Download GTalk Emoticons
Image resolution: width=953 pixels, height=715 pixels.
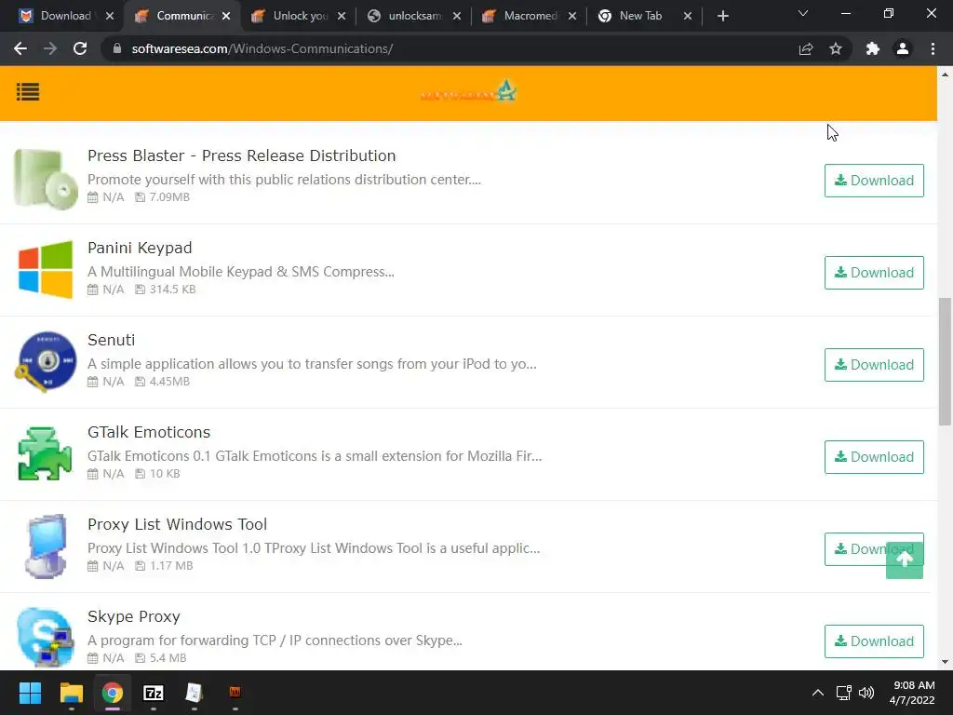point(874,457)
